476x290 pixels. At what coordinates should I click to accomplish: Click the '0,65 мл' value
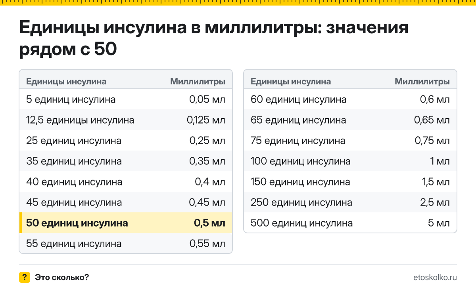[432, 120]
